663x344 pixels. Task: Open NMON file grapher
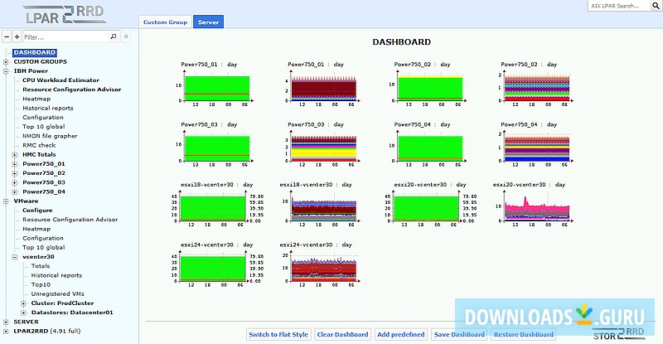(x=50, y=136)
